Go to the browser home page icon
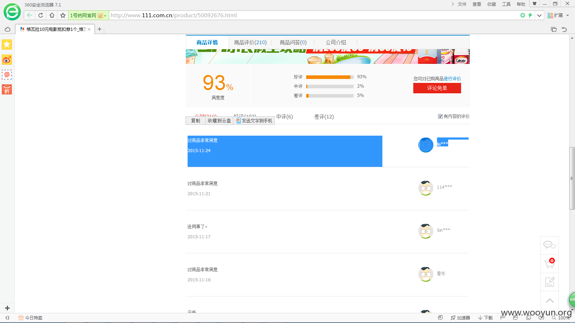This screenshot has height=323, width=575. tap(52, 15)
